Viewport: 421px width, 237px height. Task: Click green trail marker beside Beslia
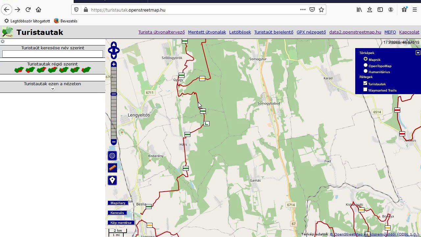(x=148, y=206)
